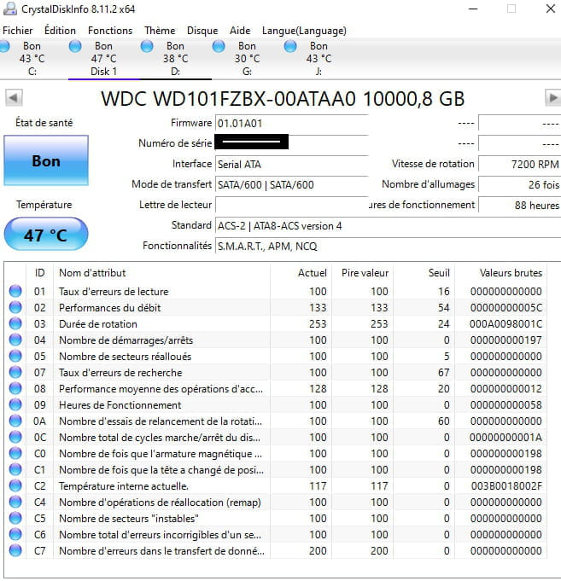This screenshot has height=581, width=561.
Task: Open the Édition menu
Action: click(60, 31)
